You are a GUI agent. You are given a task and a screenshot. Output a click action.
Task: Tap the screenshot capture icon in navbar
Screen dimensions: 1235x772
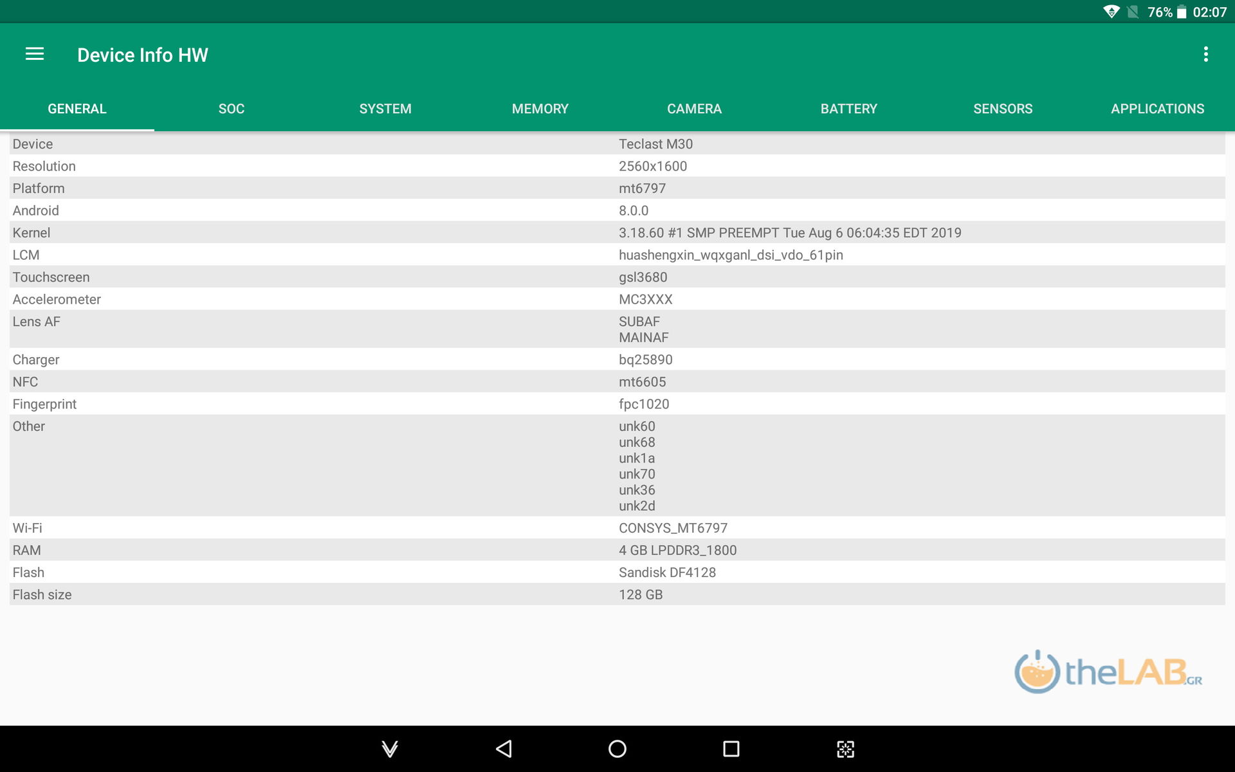tap(845, 748)
